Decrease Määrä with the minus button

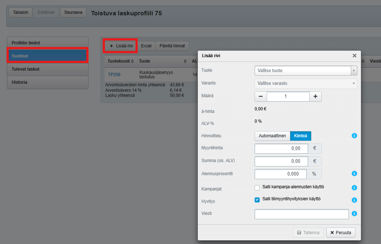(261, 97)
